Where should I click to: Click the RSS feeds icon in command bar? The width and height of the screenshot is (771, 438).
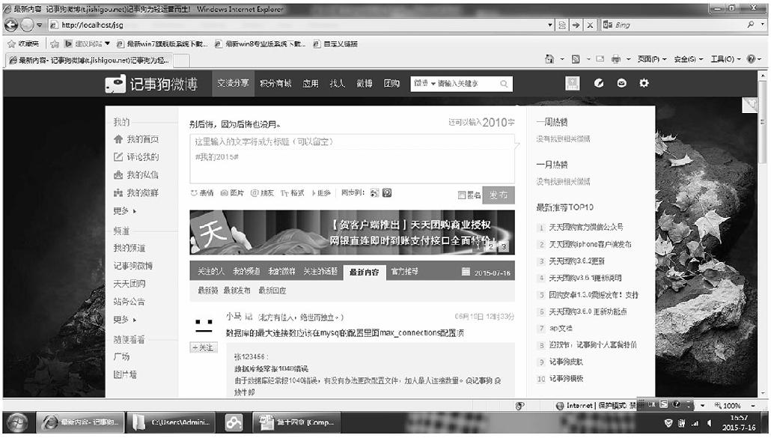pyautogui.click(x=576, y=59)
